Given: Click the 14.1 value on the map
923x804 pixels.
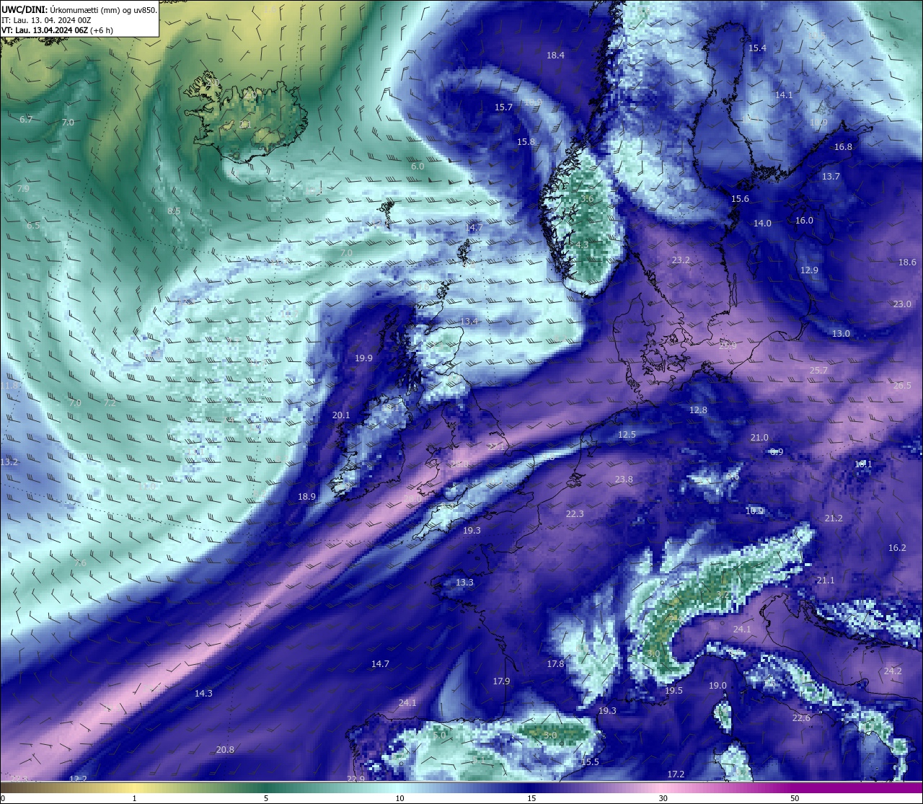Looking at the screenshot, I should (784, 95).
